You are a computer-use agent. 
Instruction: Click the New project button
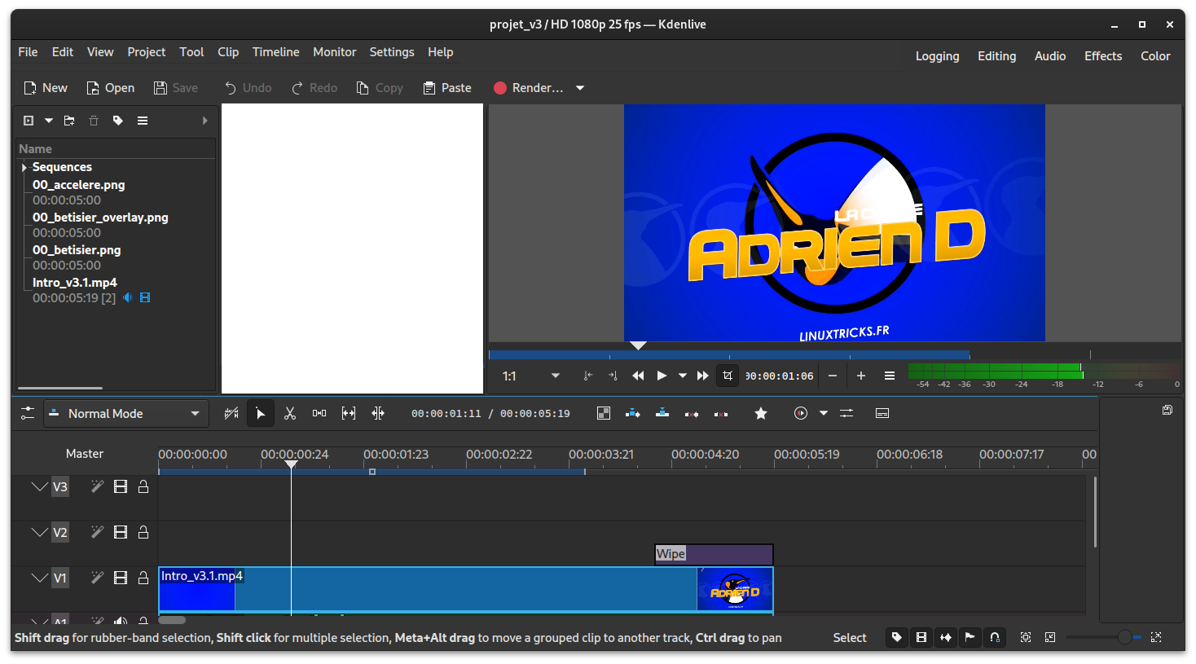(46, 88)
